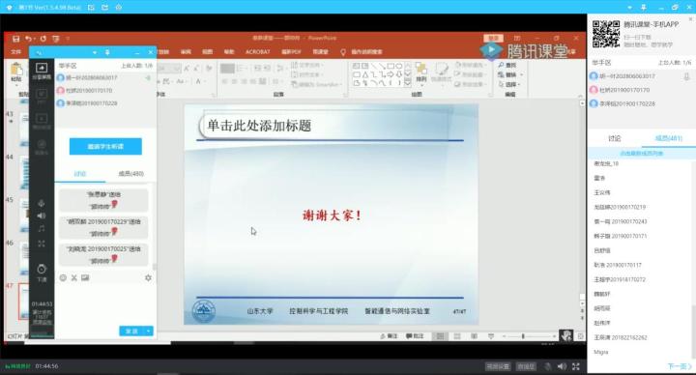This screenshot has height=375, width=696.
Task: Open the ACROBAT ribbon tab
Action: pos(258,52)
